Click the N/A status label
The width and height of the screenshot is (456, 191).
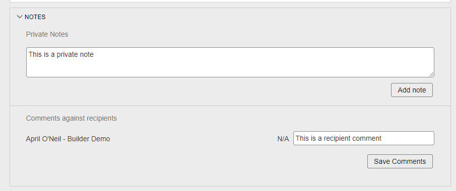tap(283, 139)
